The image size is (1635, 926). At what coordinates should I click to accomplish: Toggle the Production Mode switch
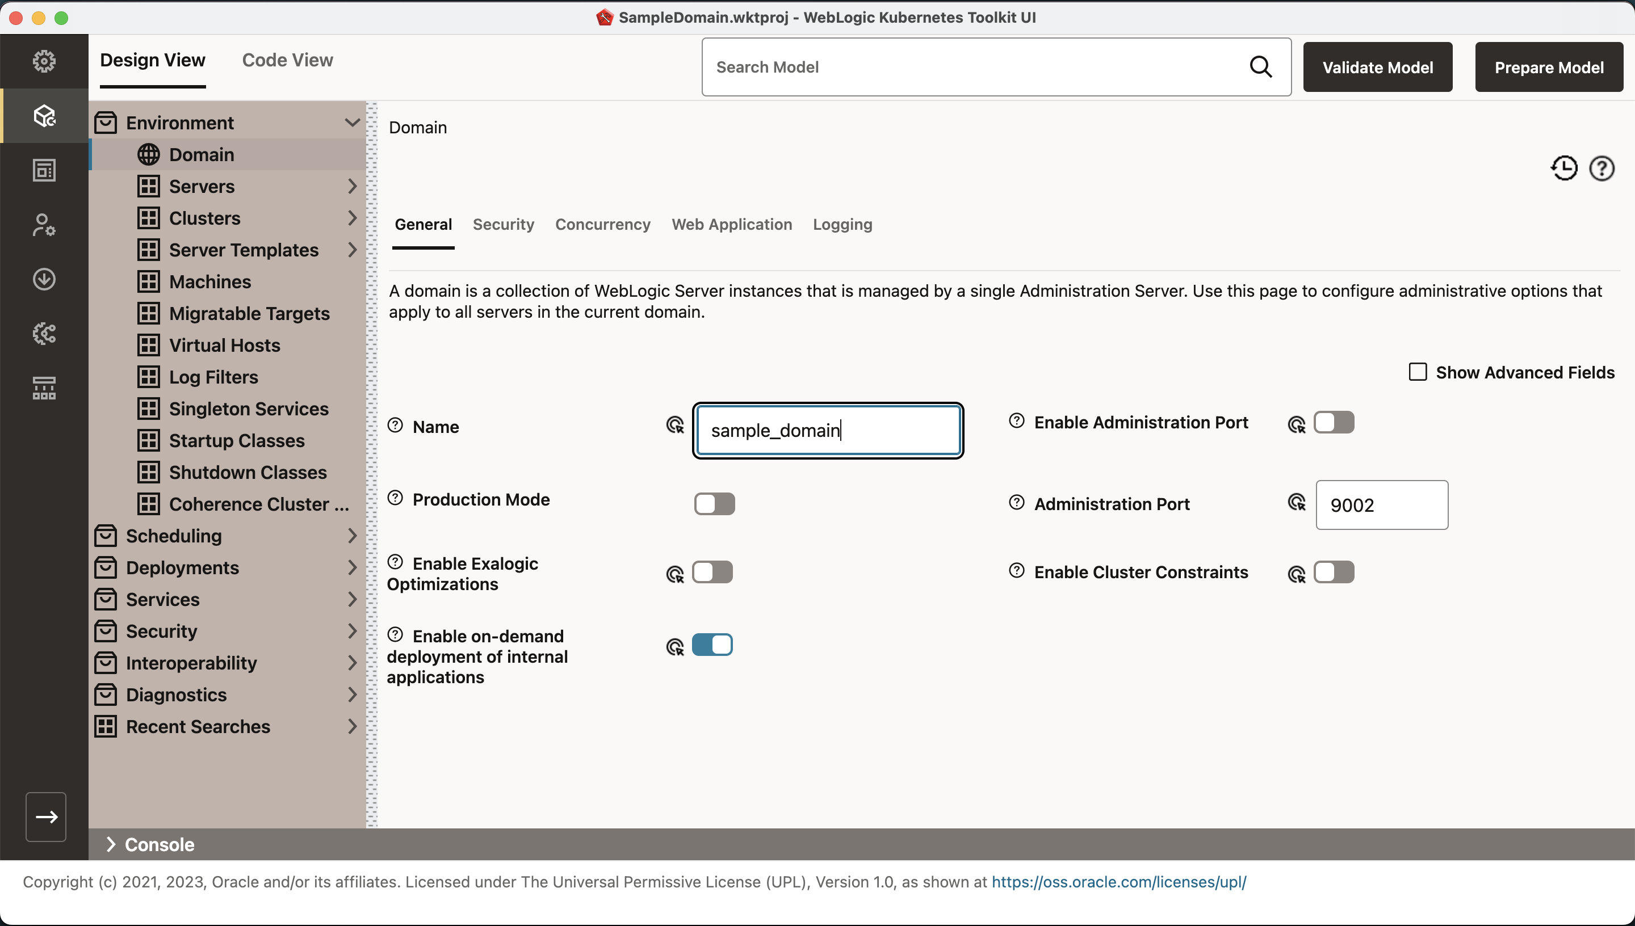click(x=714, y=504)
